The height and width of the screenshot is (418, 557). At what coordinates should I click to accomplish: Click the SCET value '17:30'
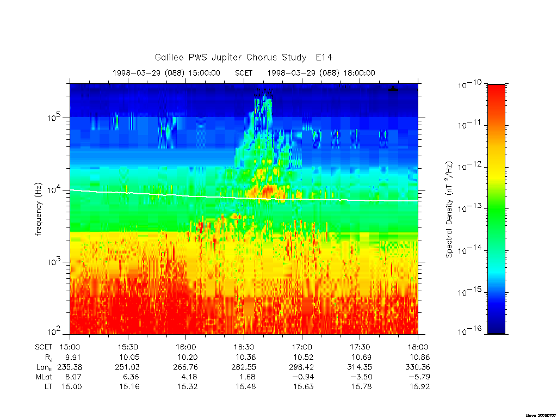[x=360, y=347]
